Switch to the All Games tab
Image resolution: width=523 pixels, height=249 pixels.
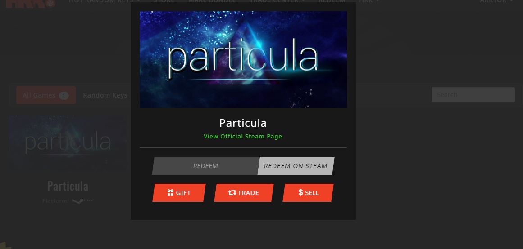(x=46, y=95)
